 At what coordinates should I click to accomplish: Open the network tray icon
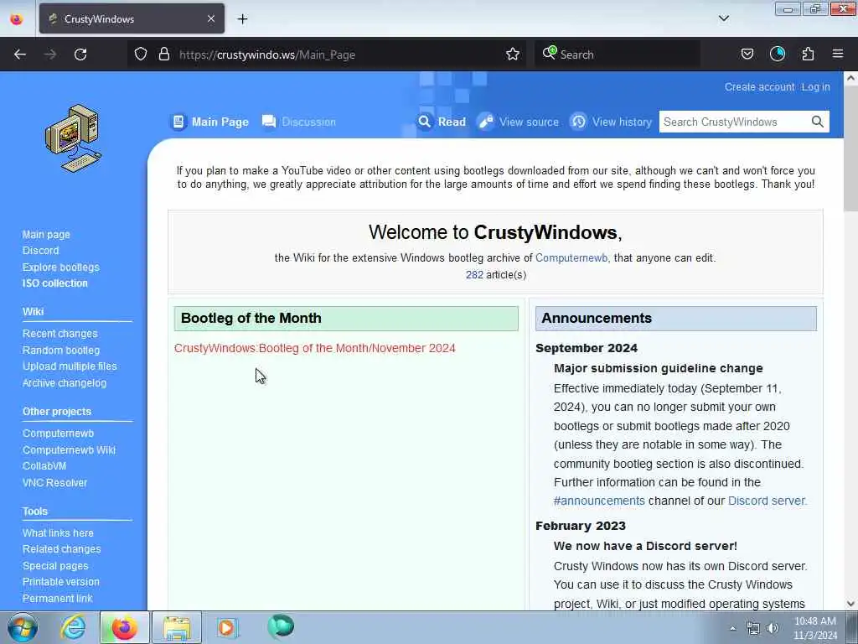[x=753, y=628]
